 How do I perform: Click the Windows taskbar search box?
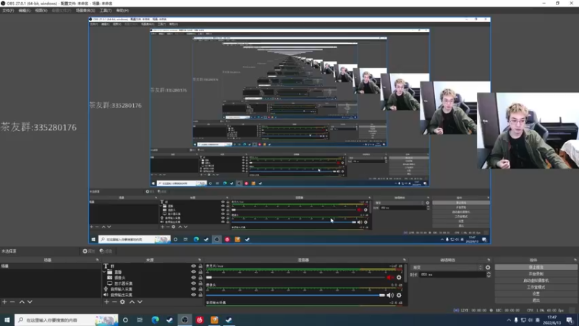tap(67, 320)
